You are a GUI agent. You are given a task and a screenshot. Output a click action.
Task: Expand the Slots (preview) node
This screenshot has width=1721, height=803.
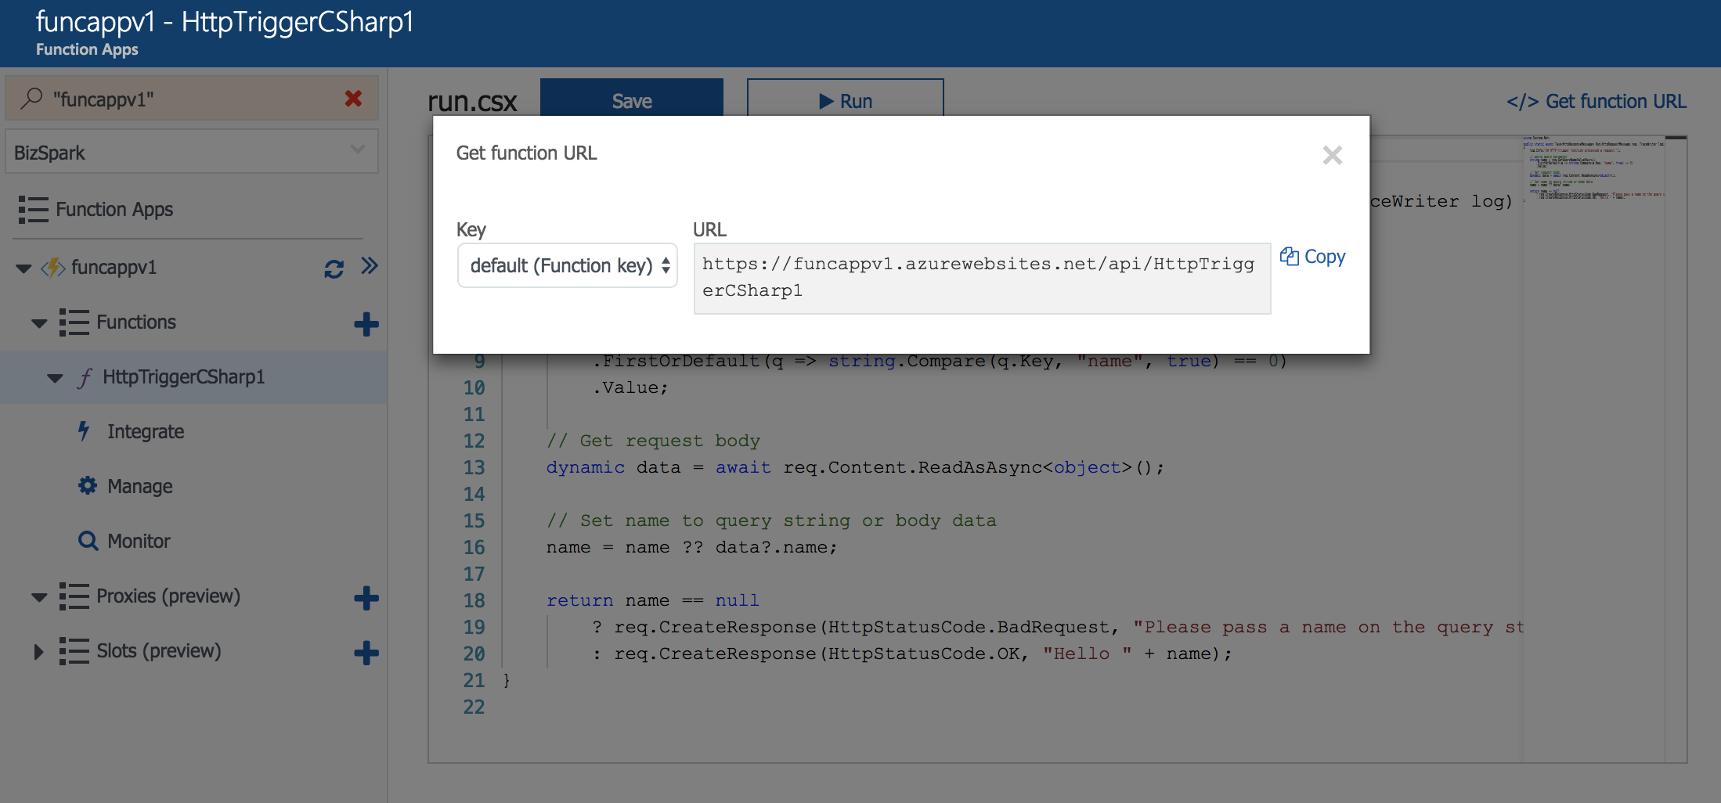pos(38,651)
